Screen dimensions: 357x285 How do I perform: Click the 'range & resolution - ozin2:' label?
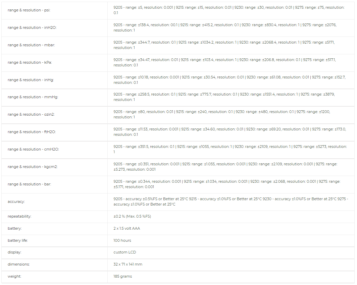31,115
